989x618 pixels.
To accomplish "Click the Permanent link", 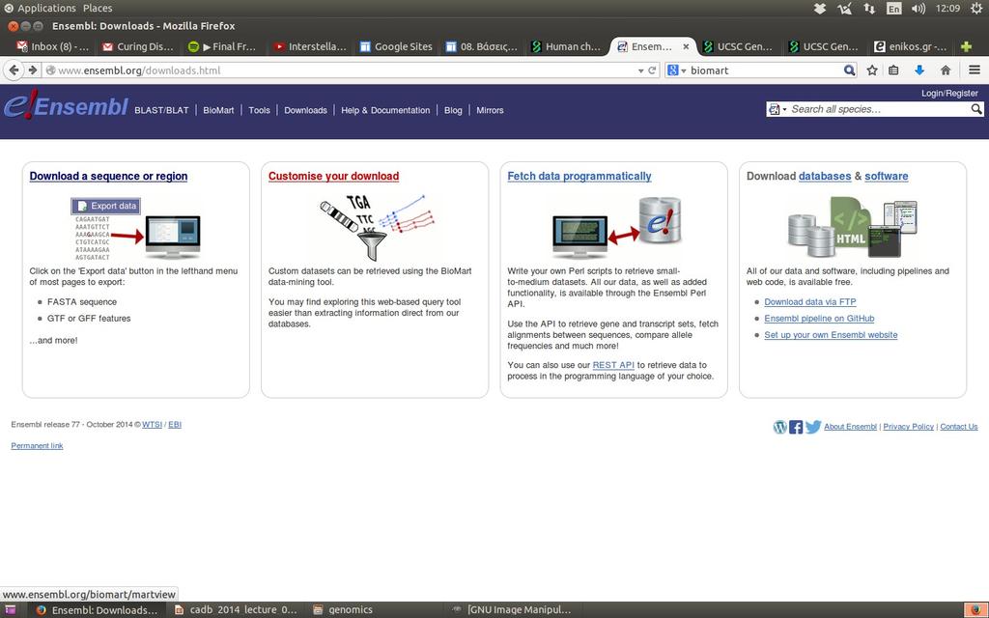I will 38,446.
